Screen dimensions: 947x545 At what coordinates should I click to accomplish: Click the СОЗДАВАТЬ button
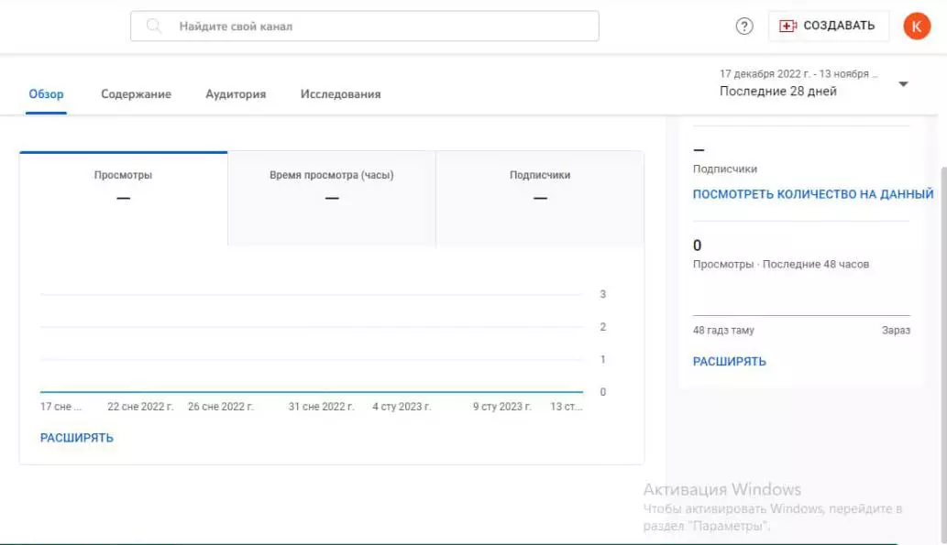[829, 26]
